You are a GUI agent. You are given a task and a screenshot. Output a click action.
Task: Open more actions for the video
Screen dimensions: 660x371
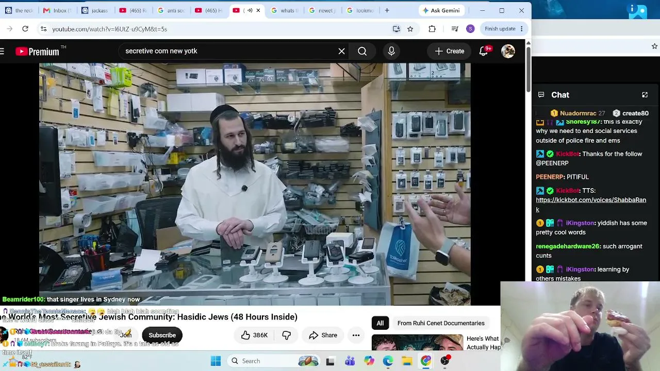pyautogui.click(x=356, y=335)
